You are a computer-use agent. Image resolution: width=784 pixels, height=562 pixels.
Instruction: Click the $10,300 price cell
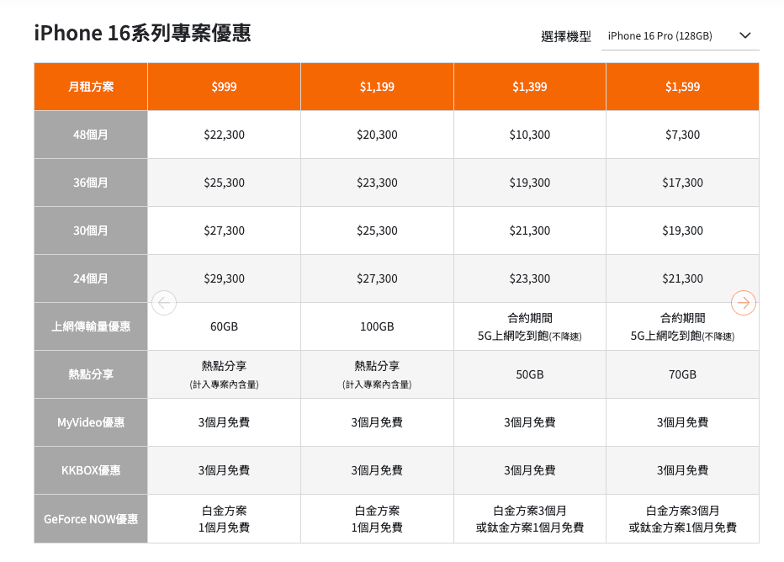[529, 135]
